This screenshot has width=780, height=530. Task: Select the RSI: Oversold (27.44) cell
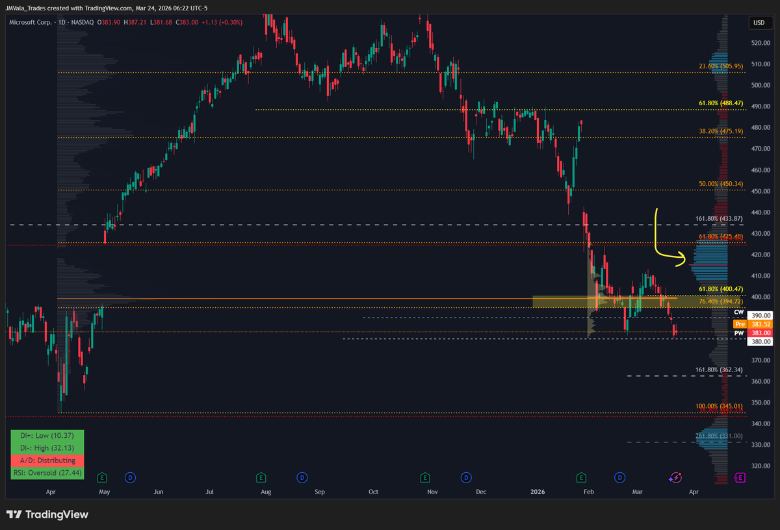point(47,473)
